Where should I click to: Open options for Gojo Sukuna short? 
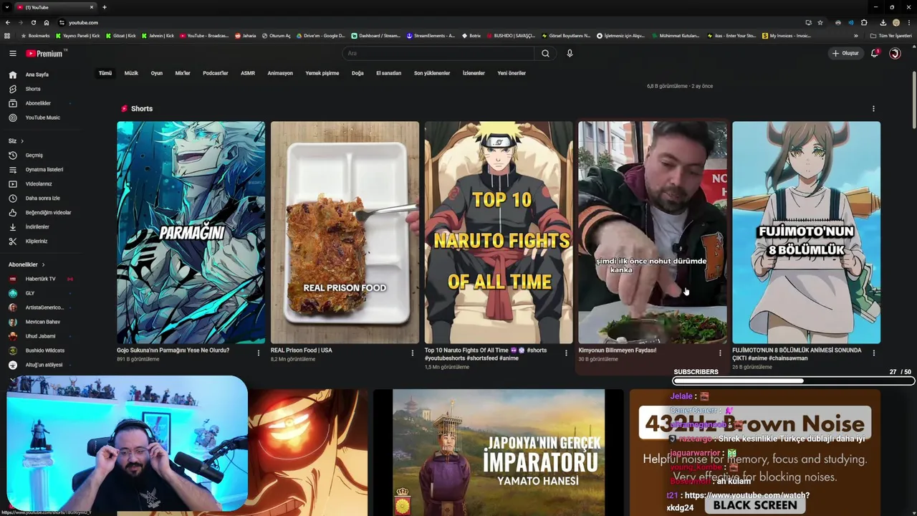[259, 353]
